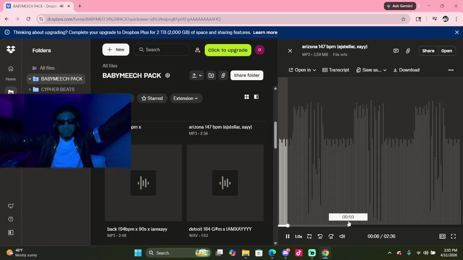Click Ask Gemini in Chrome
This screenshot has width=463, height=260.
(400, 6)
